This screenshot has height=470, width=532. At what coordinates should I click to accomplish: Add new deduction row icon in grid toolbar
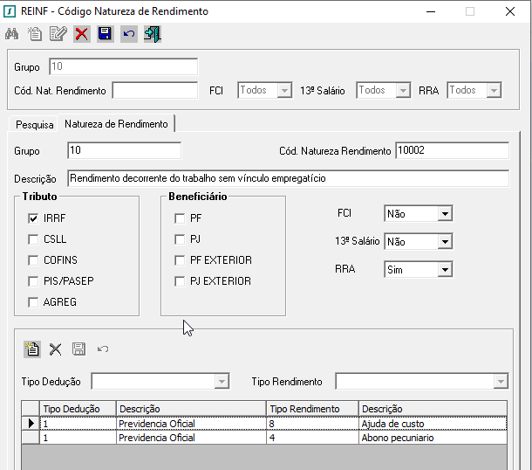click(x=32, y=349)
